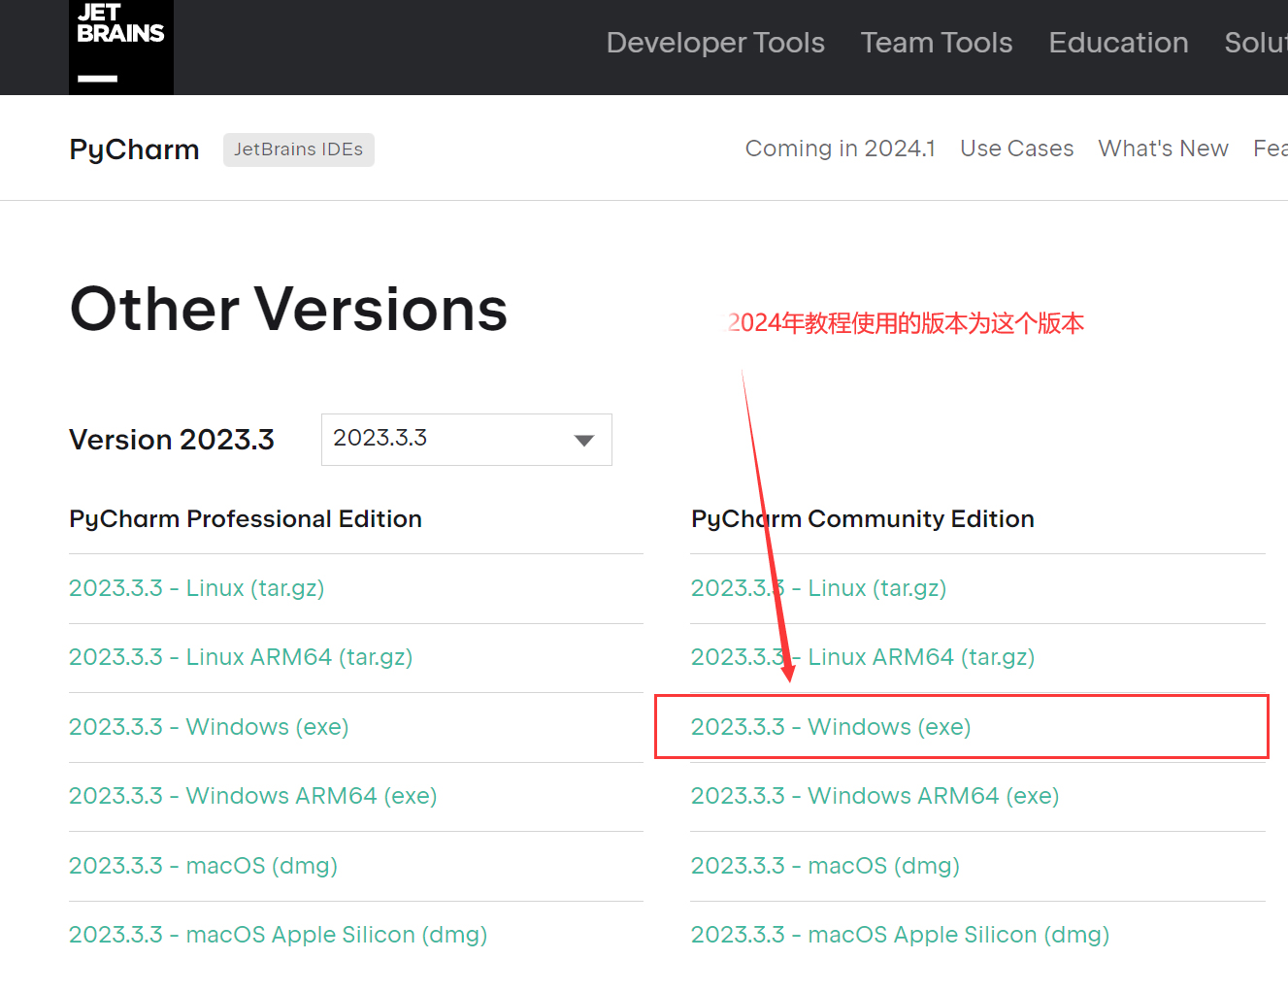This screenshot has width=1288, height=992.
Task: Download Community 2023.3.3 macOS Apple Silicon (dmg)
Action: pos(901,935)
